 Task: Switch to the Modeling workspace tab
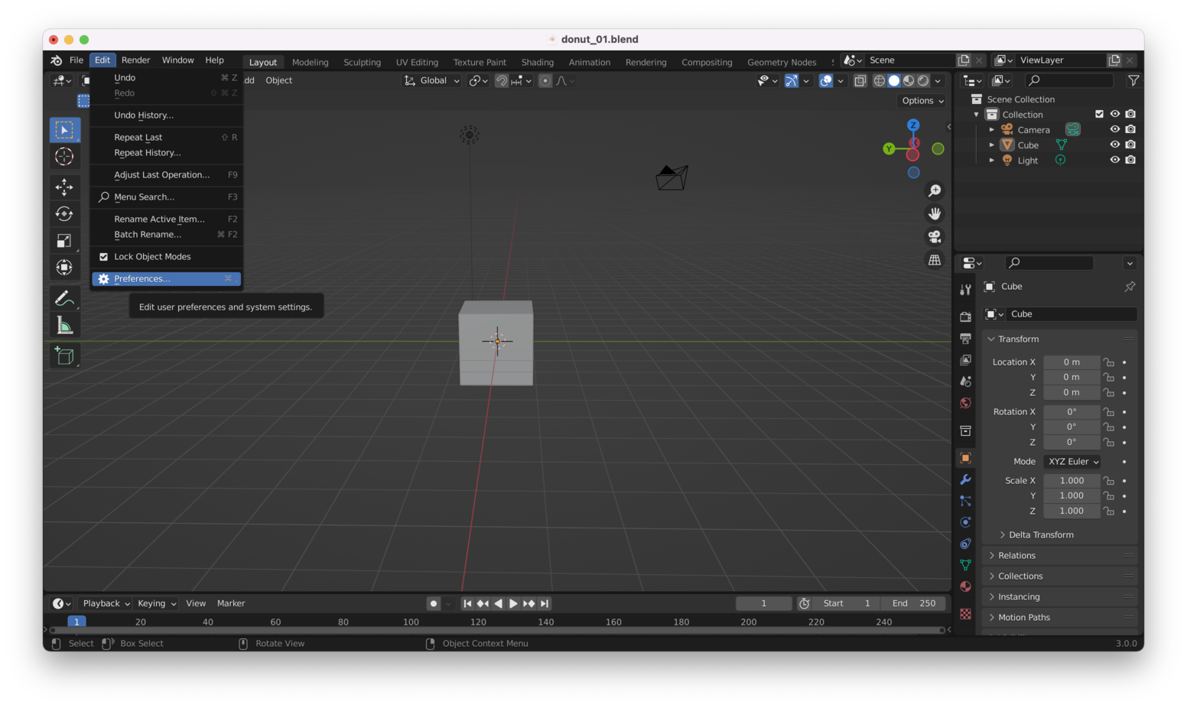pyautogui.click(x=310, y=62)
